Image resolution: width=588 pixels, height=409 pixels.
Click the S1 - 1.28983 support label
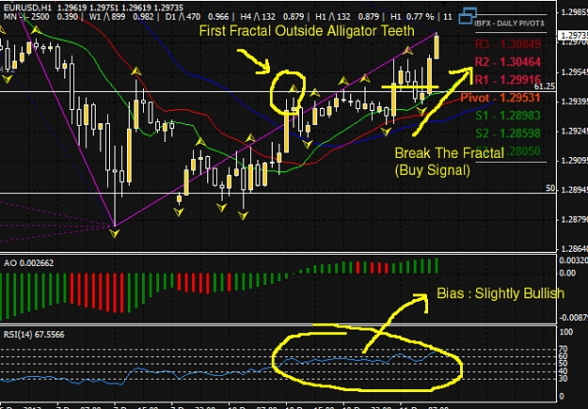(508, 115)
